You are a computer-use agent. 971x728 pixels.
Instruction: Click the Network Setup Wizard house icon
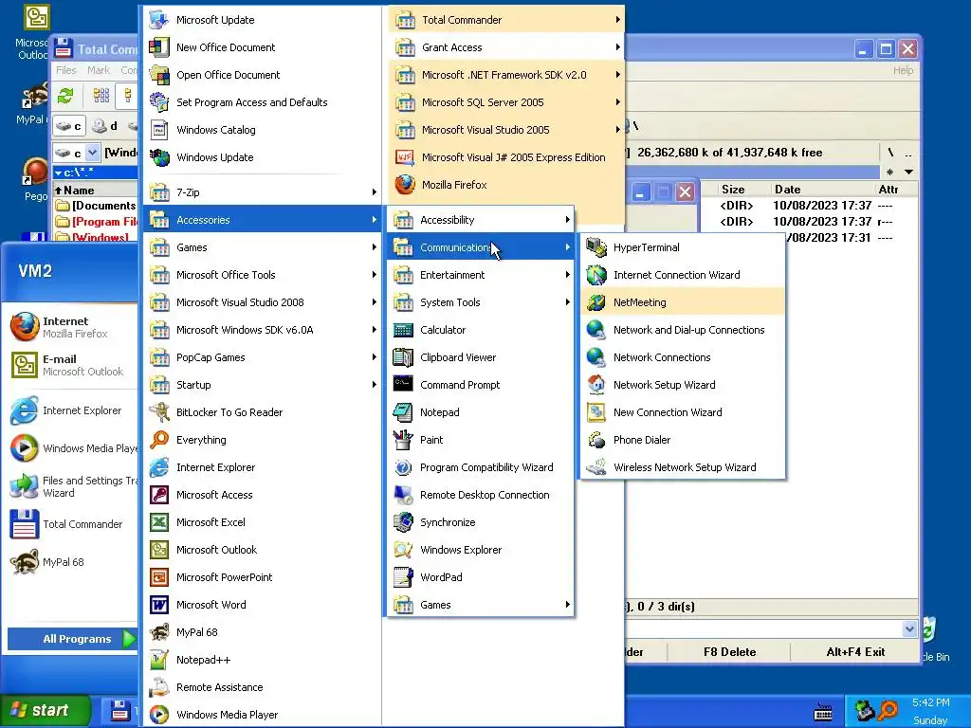coord(595,385)
